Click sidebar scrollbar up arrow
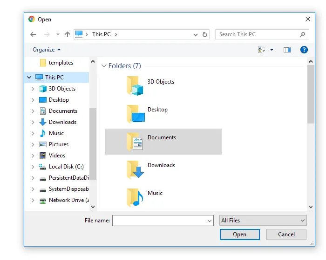The width and height of the screenshot is (326, 260). 93,61
